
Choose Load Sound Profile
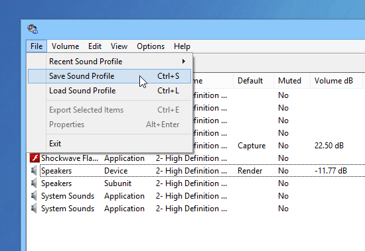pos(110,91)
